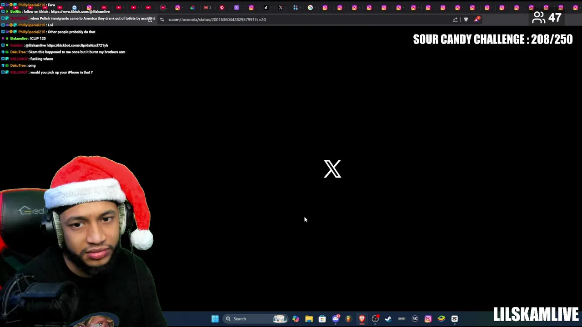This screenshot has width=582, height=327.
Task: Switch to the purple Twitch browser tab
Action: pyautogui.click(x=236, y=8)
